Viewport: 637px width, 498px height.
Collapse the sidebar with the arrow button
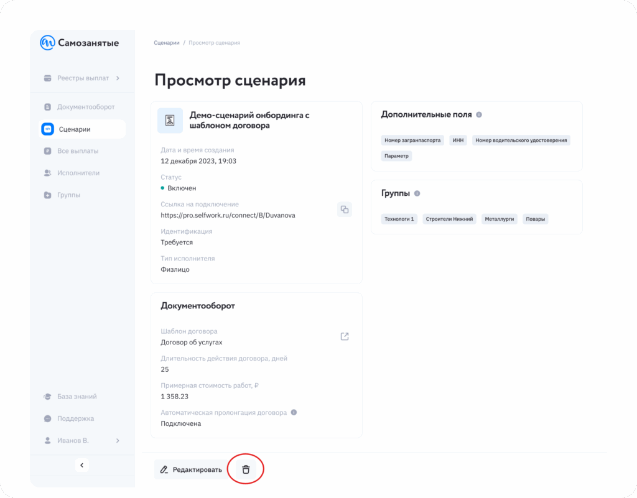pos(82,465)
